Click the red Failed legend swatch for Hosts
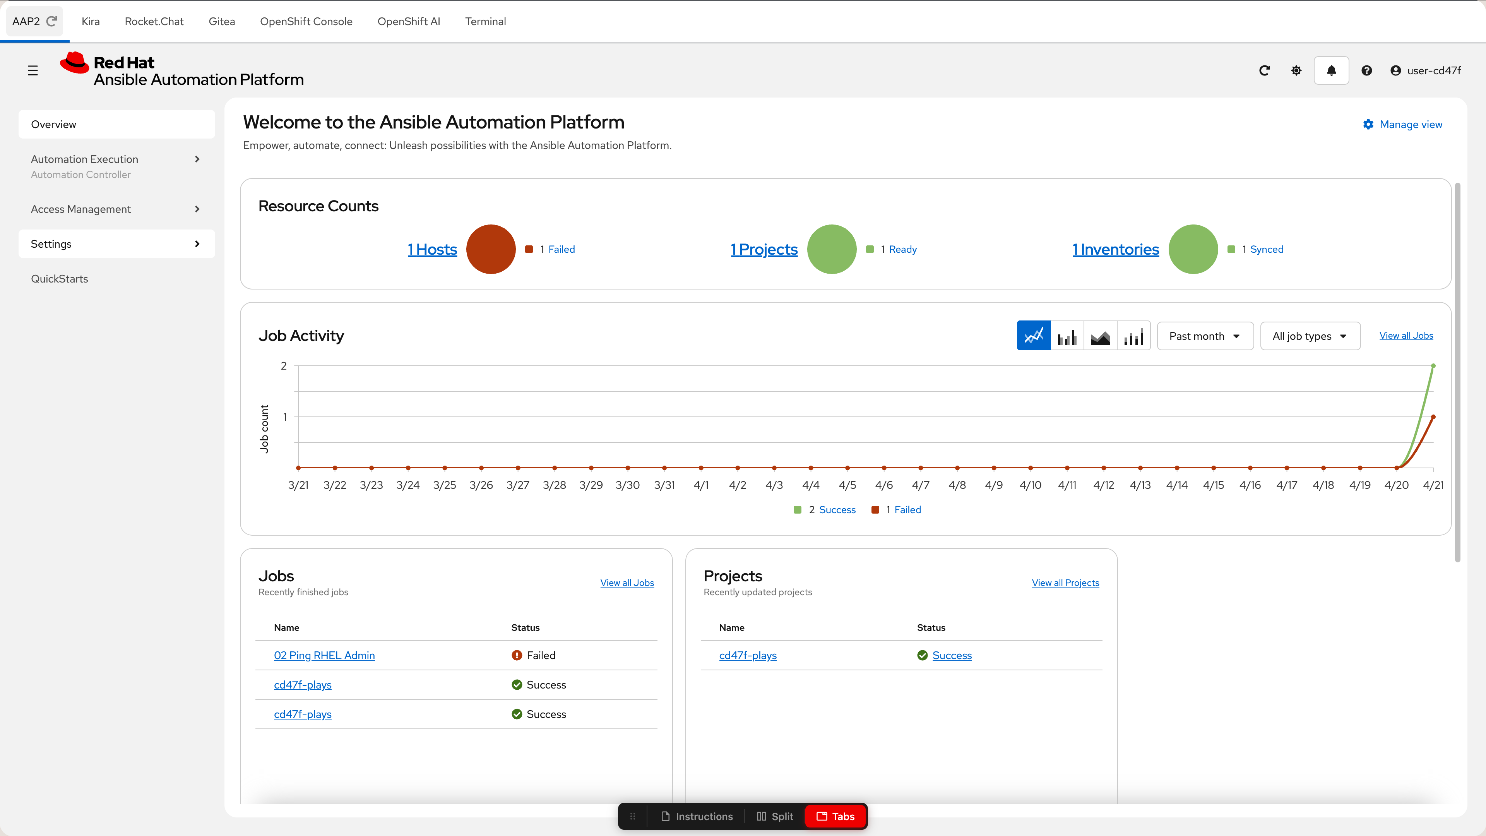Screen dimensions: 1486x836 tap(529, 249)
